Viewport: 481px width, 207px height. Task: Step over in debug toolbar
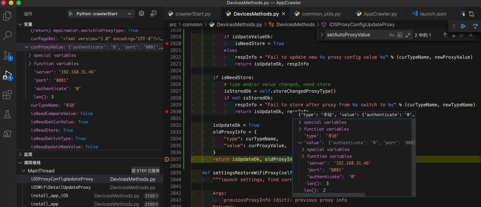point(475,26)
